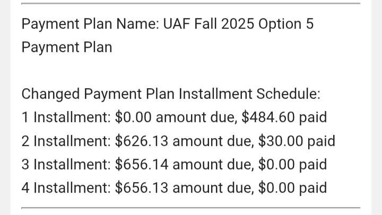Image resolution: width=382 pixels, height=215 pixels.
Task: Click "2025" in the plan name
Action: [238, 24]
